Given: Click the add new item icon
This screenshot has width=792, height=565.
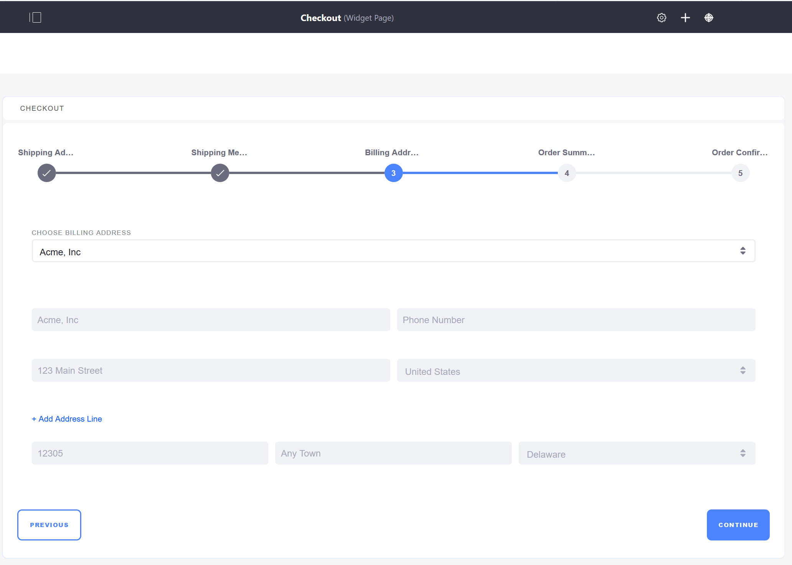Looking at the screenshot, I should pos(685,17).
